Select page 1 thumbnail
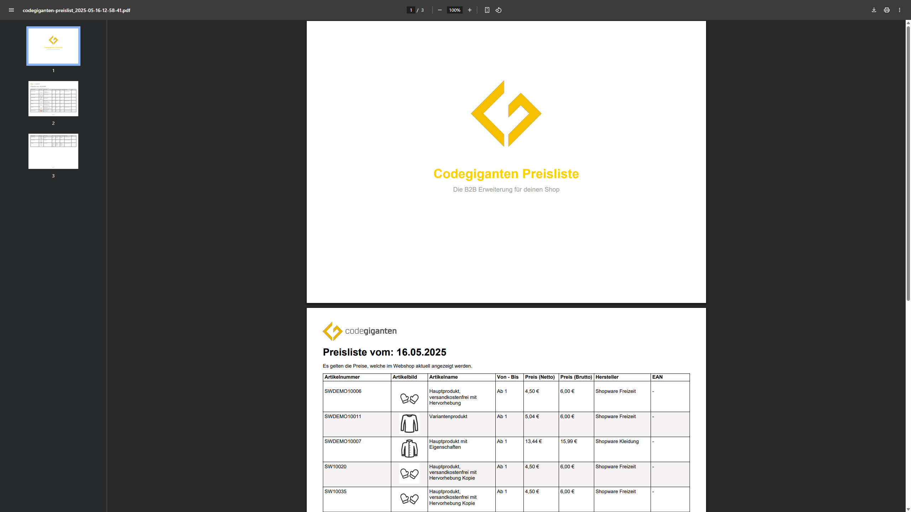 pyautogui.click(x=53, y=46)
